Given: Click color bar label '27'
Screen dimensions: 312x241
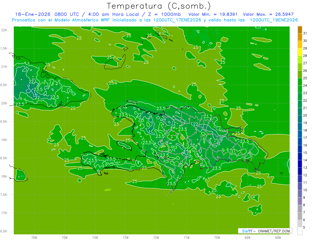Looking at the screenshot, I should (305, 63).
